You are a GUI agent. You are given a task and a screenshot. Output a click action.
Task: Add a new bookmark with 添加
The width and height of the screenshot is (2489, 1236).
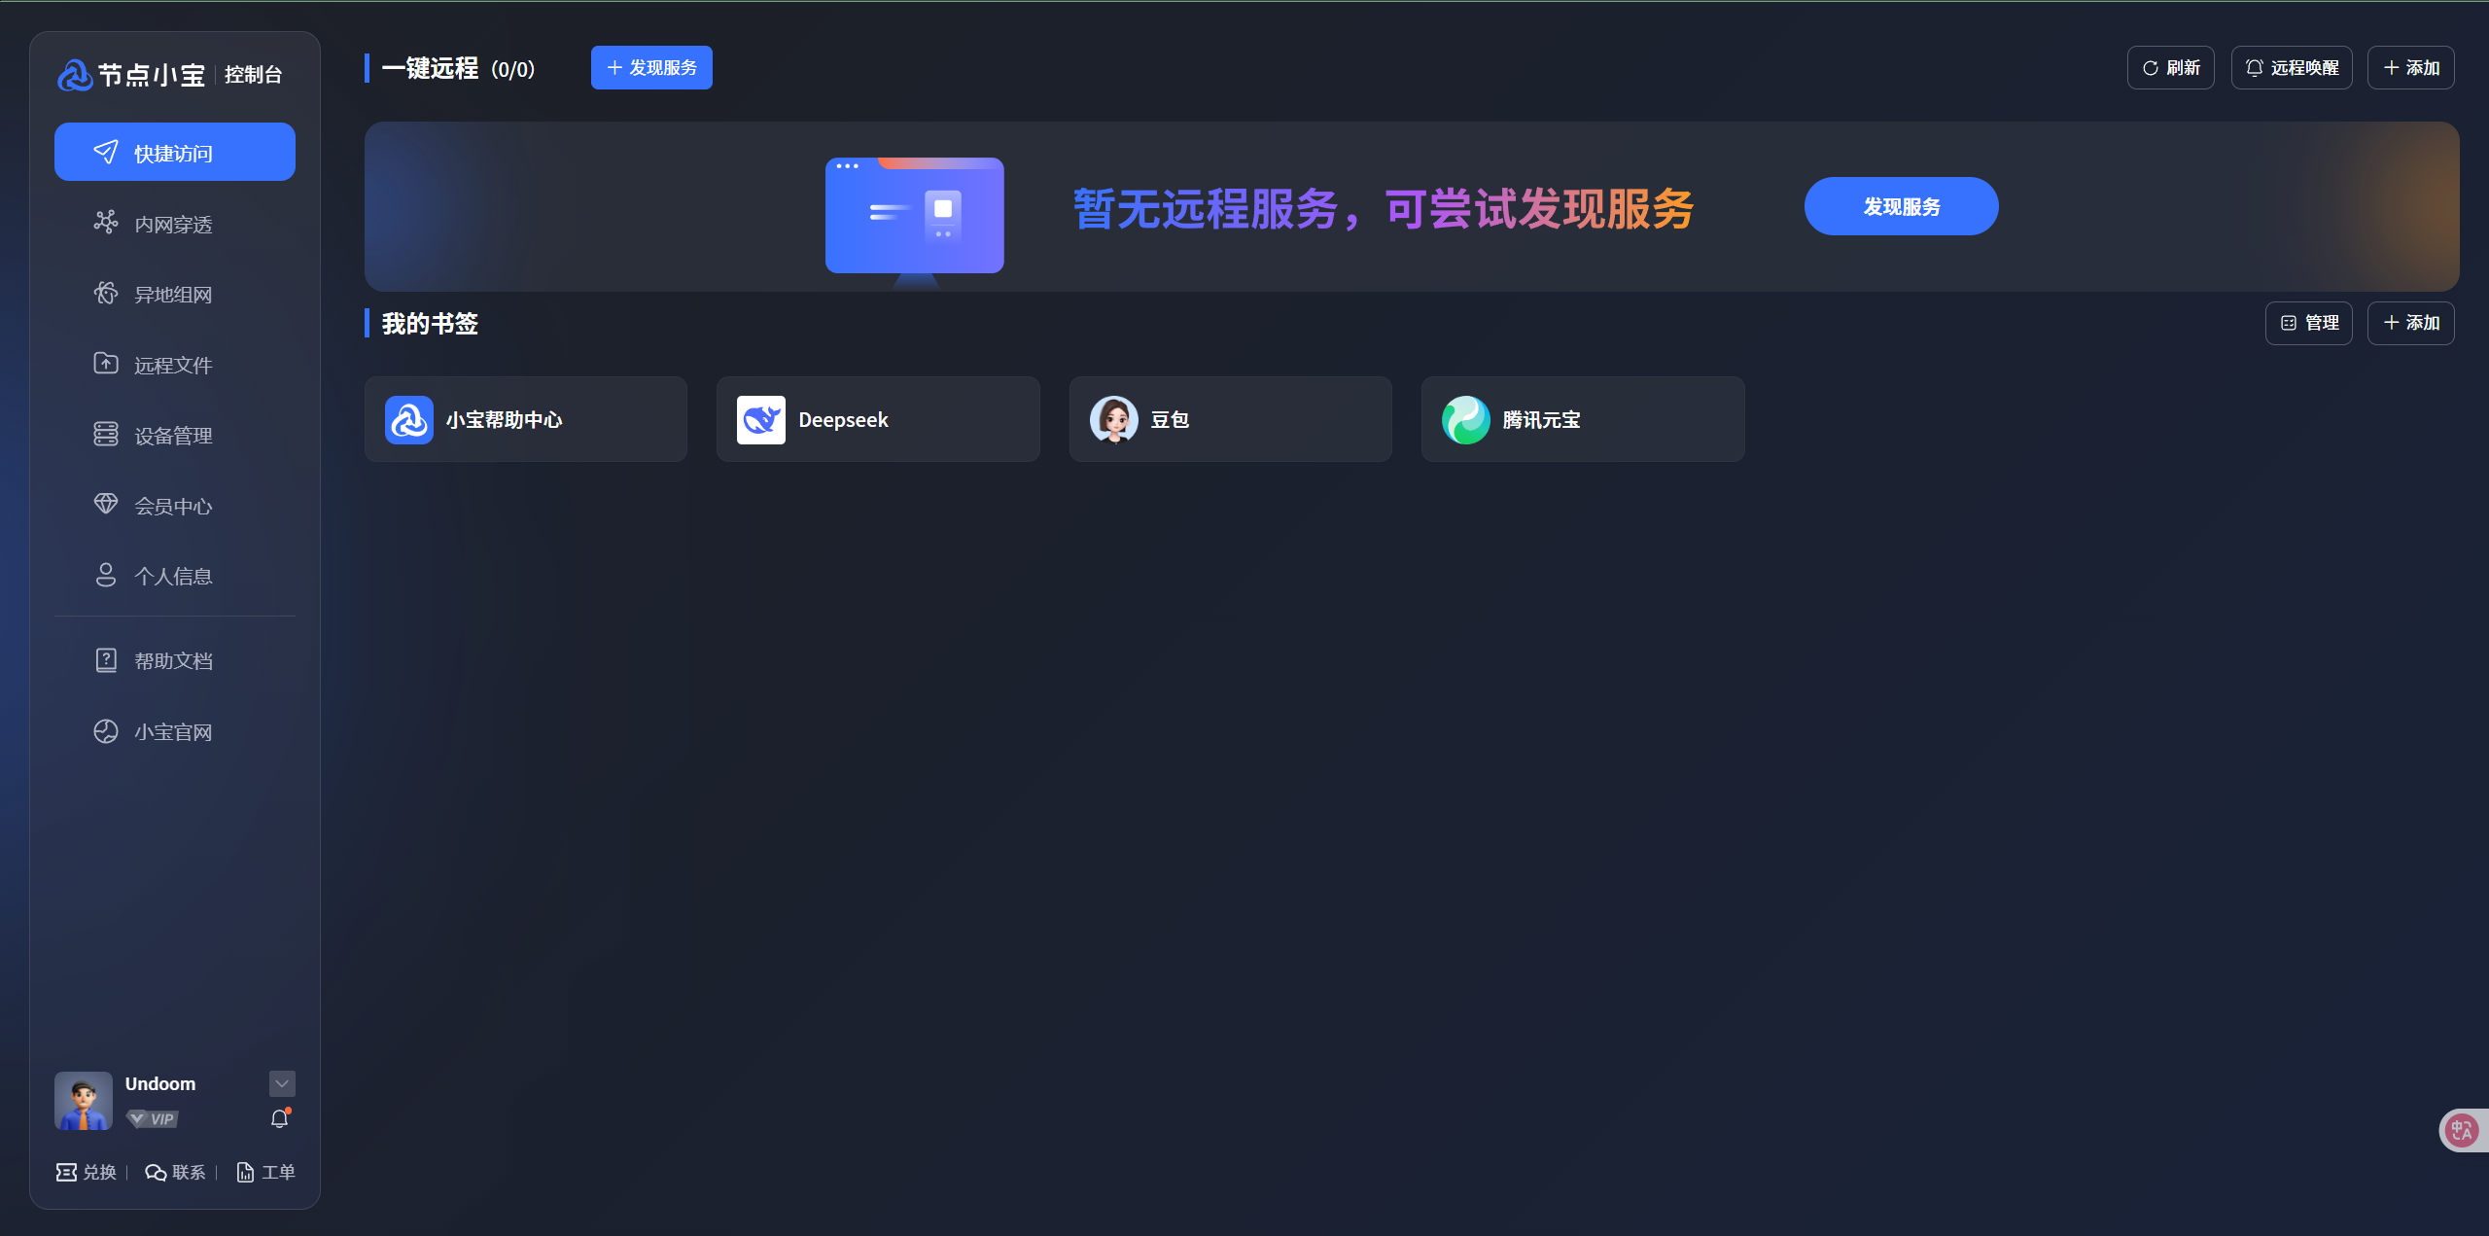click(x=2410, y=323)
